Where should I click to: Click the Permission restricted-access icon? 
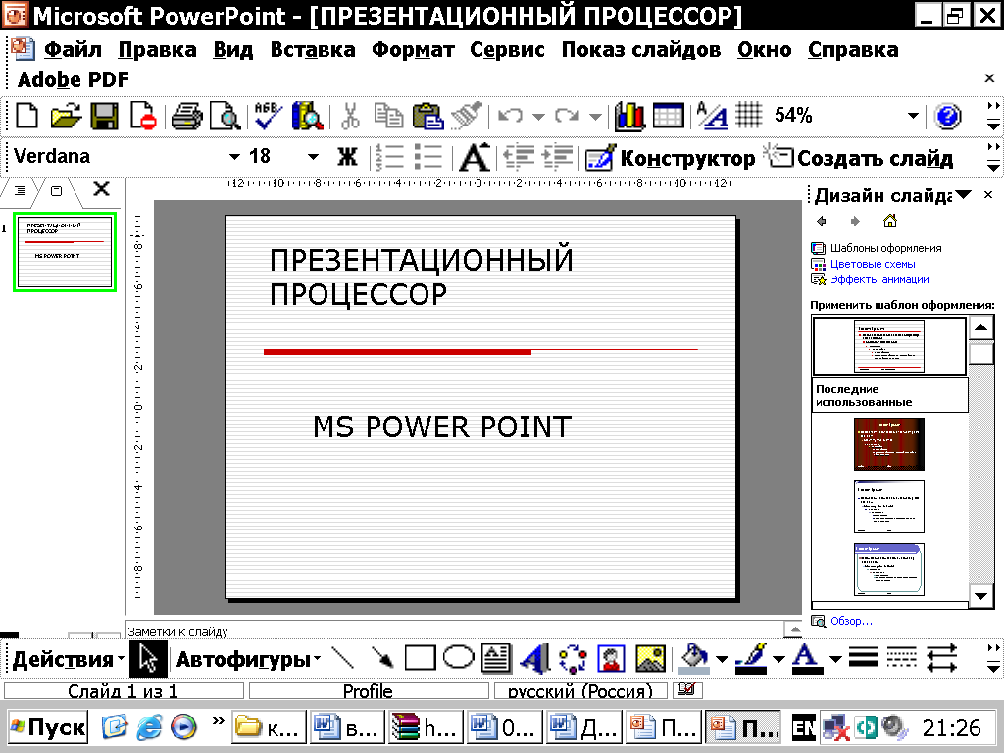pyautogui.click(x=143, y=116)
